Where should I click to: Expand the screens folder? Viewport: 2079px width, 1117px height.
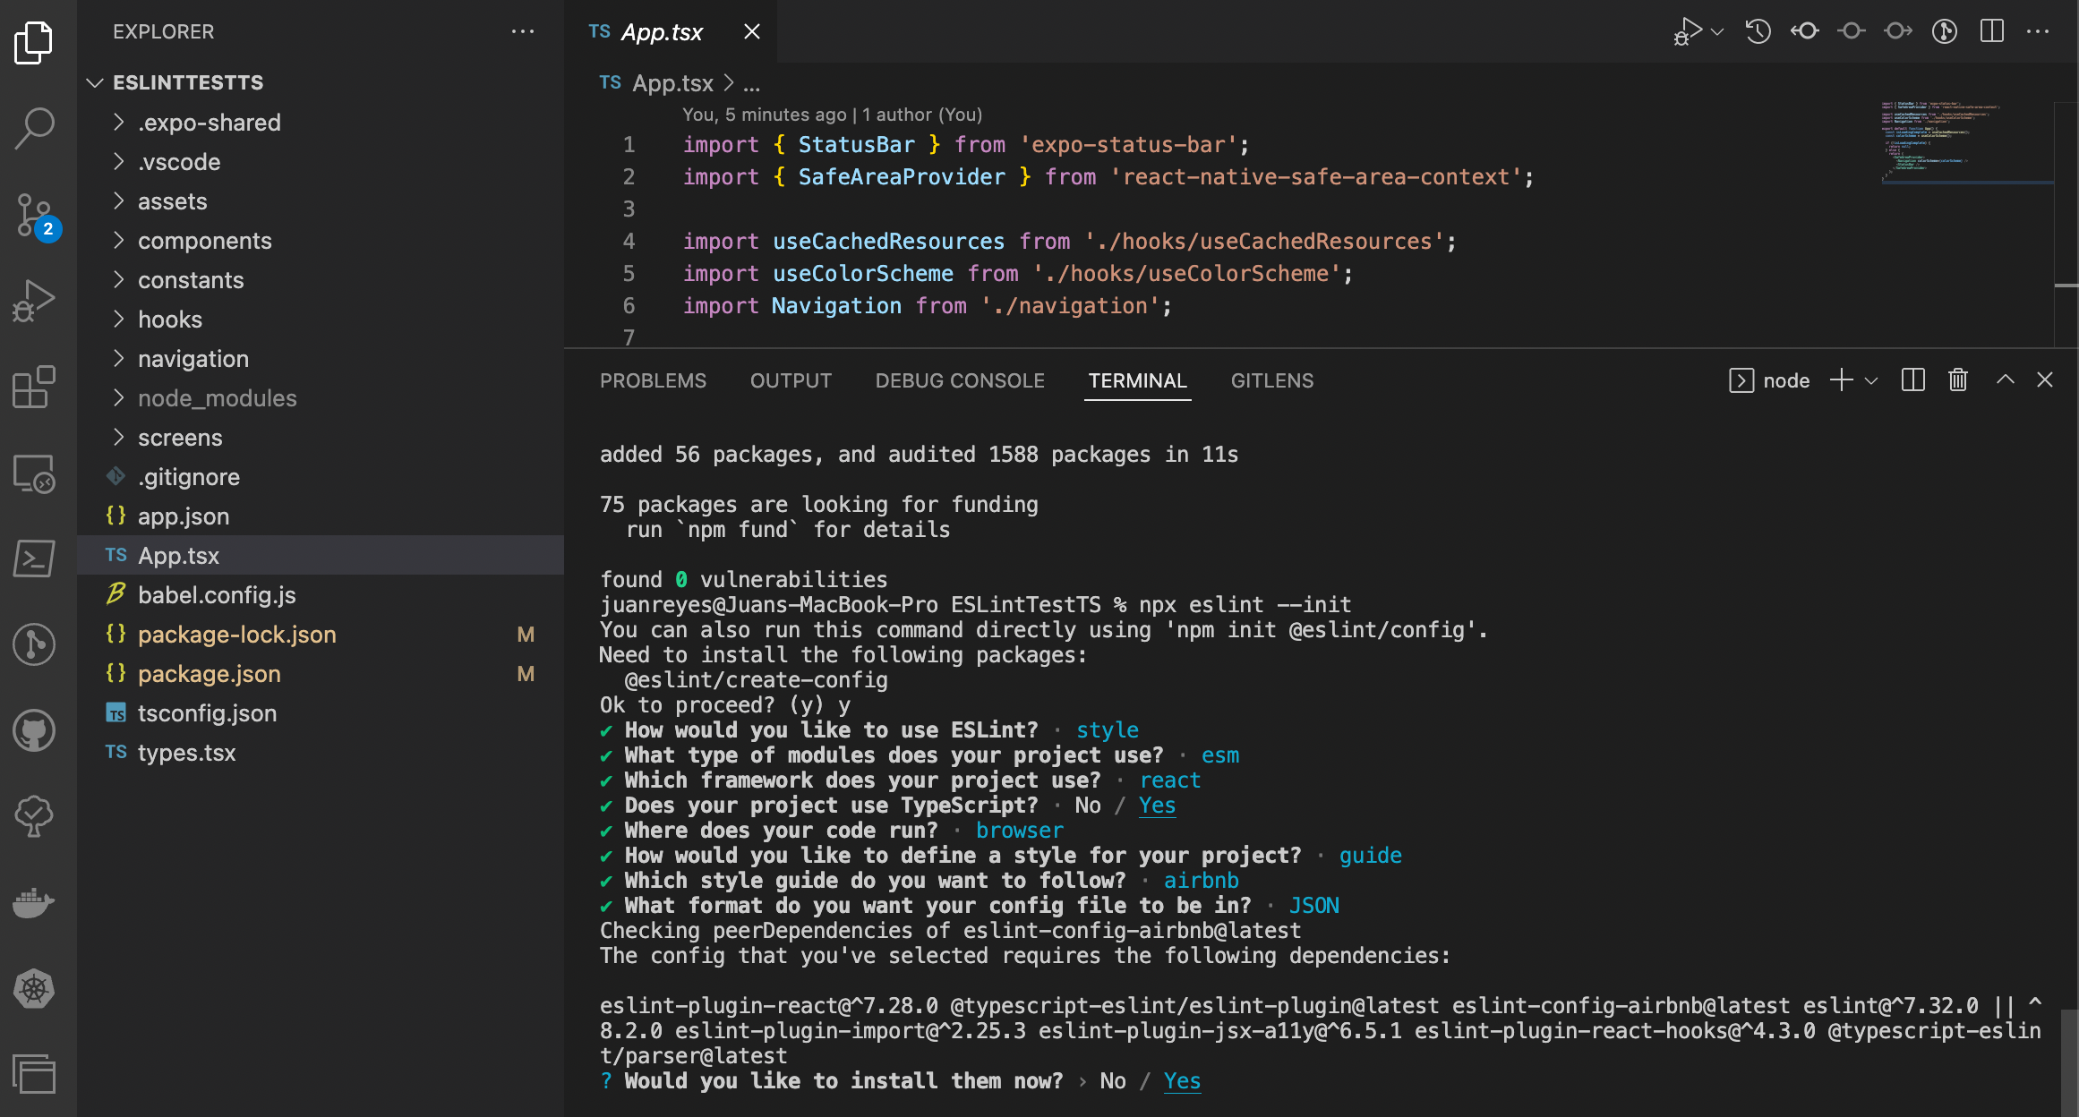(321, 438)
